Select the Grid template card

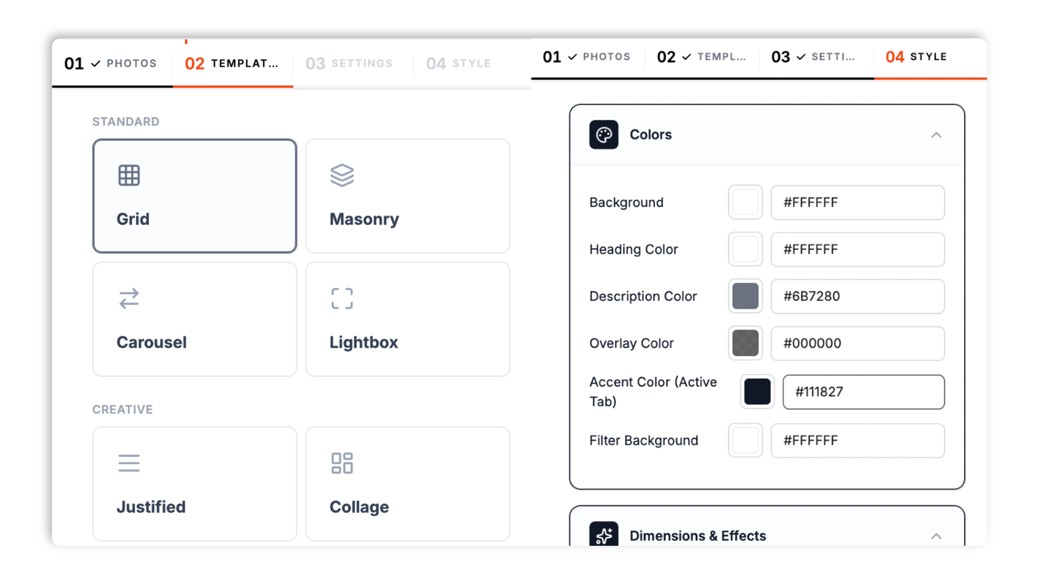[194, 196]
